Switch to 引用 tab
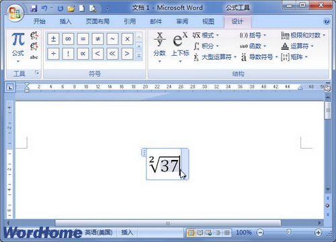 pos(130,22)
